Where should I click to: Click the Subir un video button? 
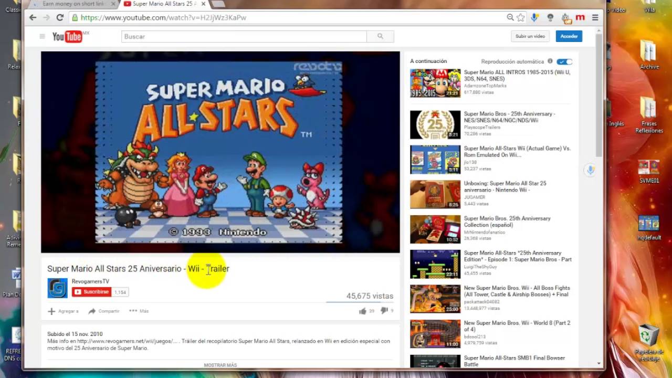(x=530, y=36)
